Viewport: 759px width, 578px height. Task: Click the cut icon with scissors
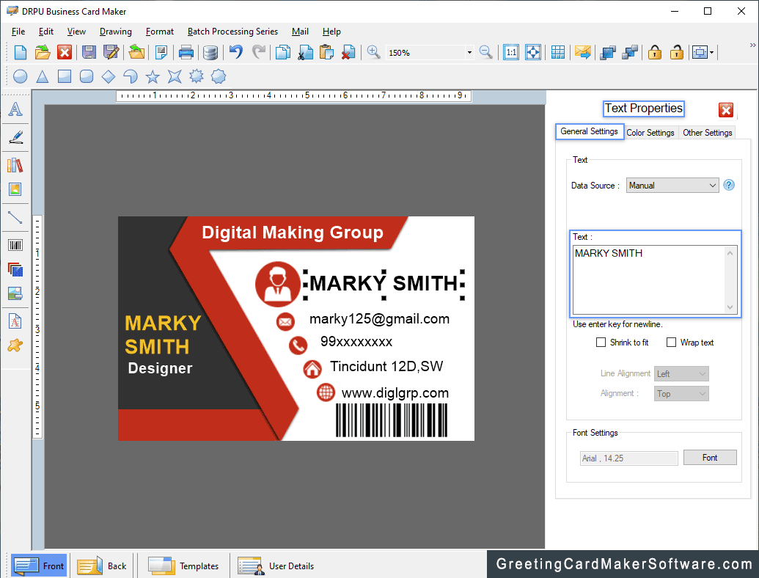pyautogui.click(x=305, y=52)
